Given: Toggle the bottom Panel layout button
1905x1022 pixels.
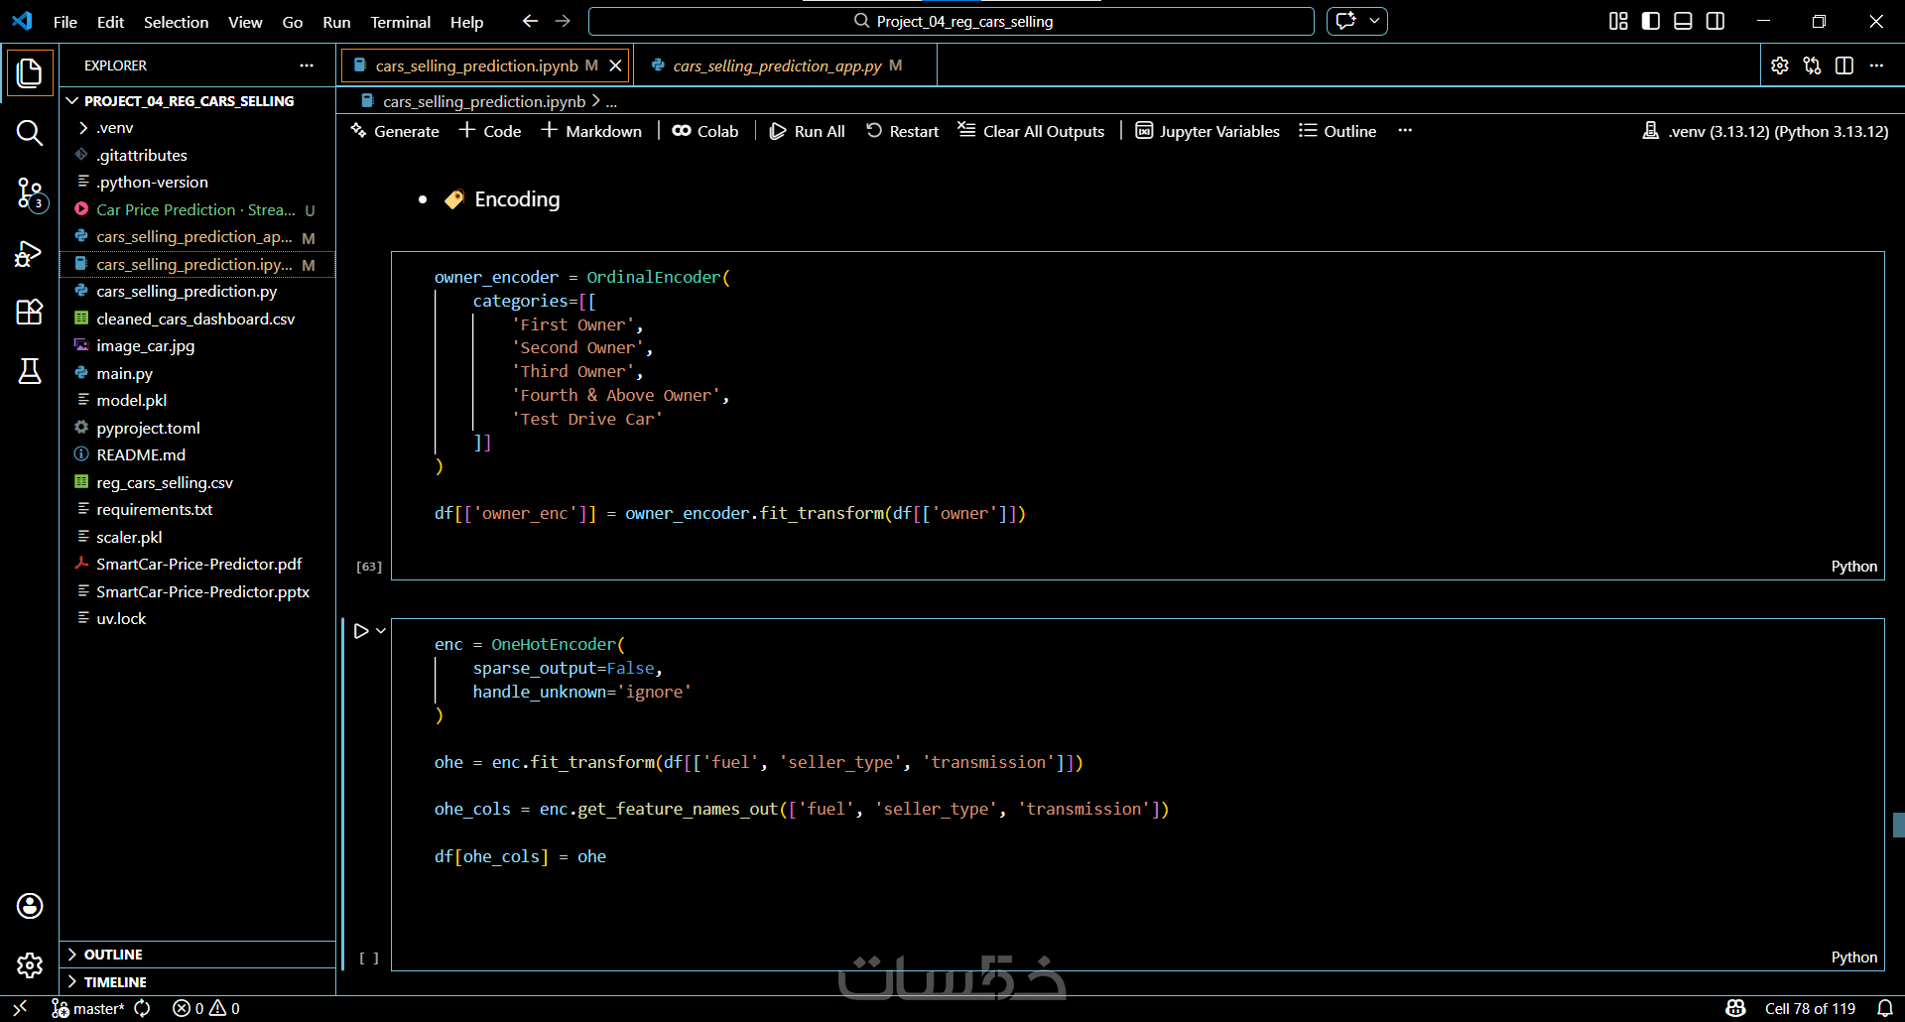Looking at the screenshot, I should 1683,21.
